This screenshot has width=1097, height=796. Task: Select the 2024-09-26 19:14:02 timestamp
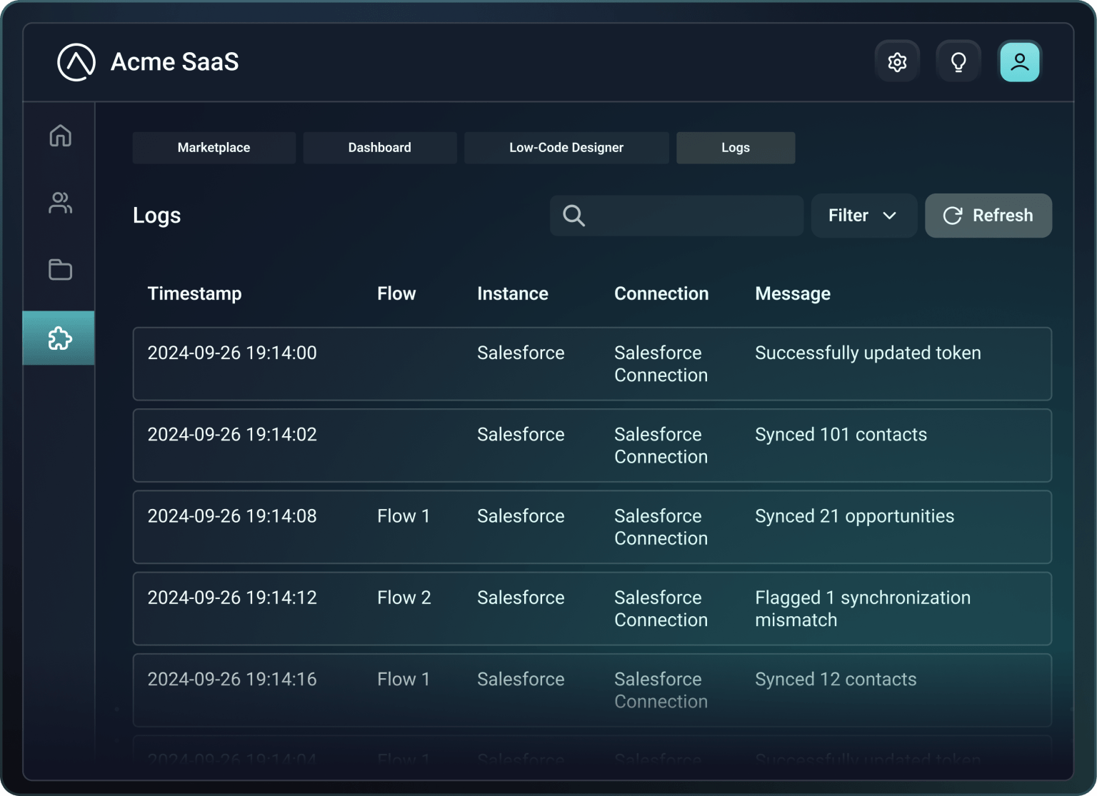coord(232,434)
